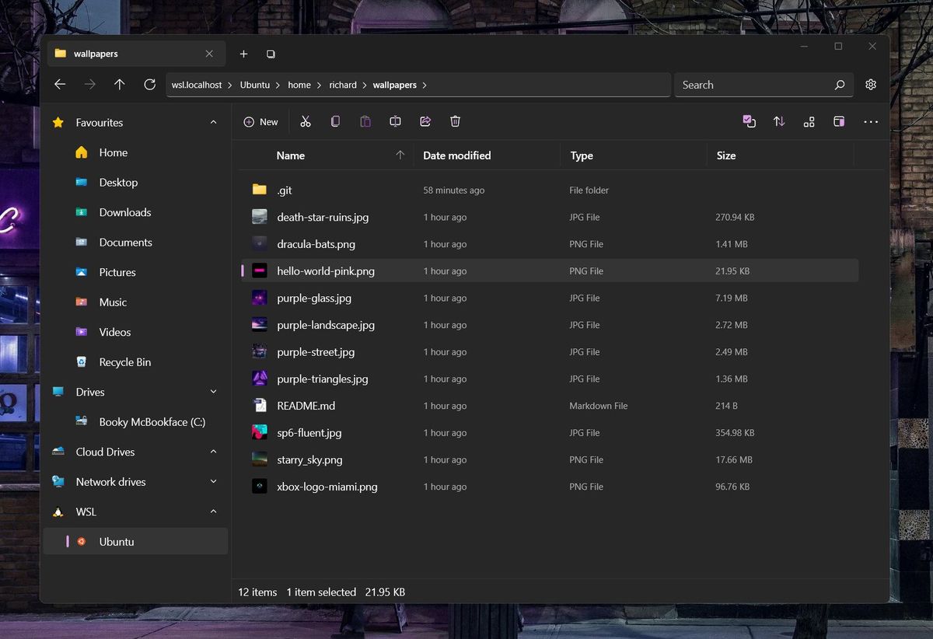
Task: Open the richard breadcrumb in address bar
Action: 343,85
